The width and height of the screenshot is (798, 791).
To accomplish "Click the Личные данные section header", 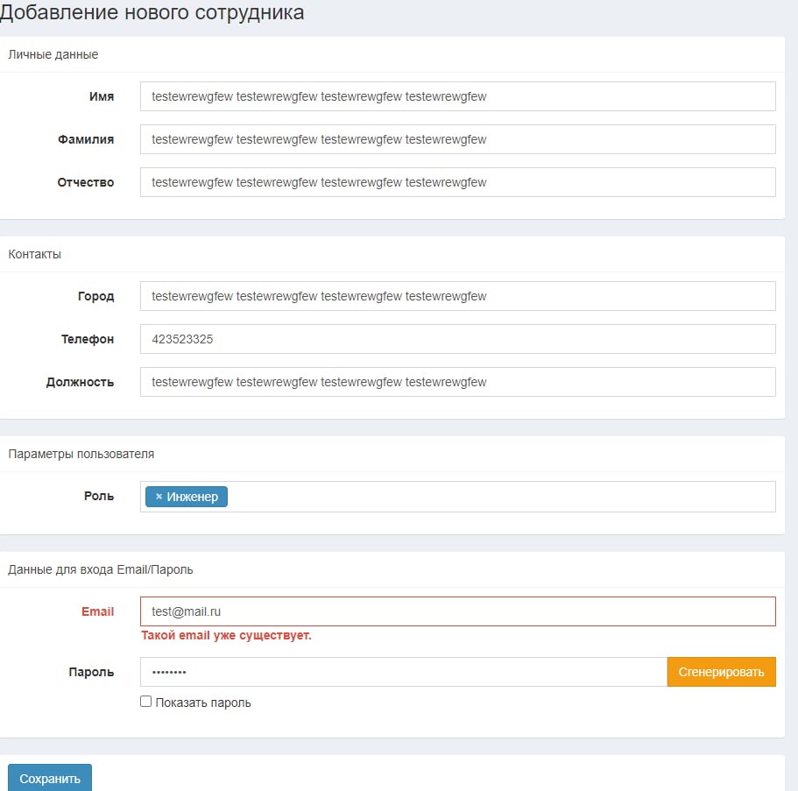I will pyautogui.click(x=53, y=54).
